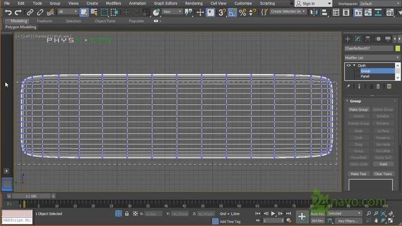The height and width of the screenshot is (226, 402).
Task: Open the File menu
Action: [x=7, y=3]
